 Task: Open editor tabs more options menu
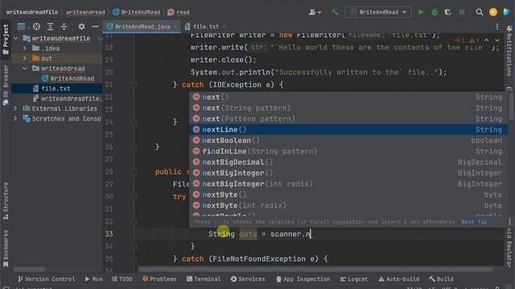click(497, 26)
